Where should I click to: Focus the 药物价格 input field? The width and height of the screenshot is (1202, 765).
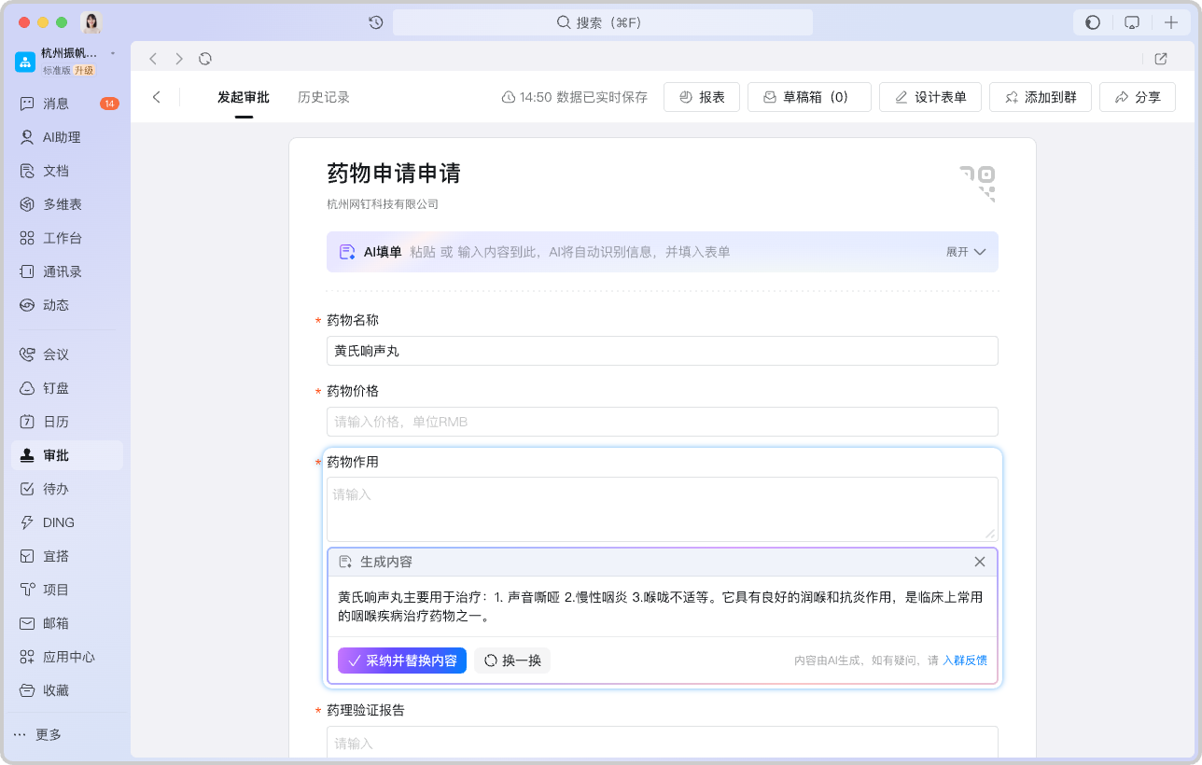point(663,422)
